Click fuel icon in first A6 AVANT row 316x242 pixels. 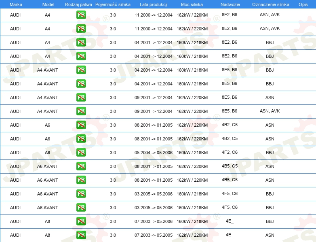tap(81, 166)
